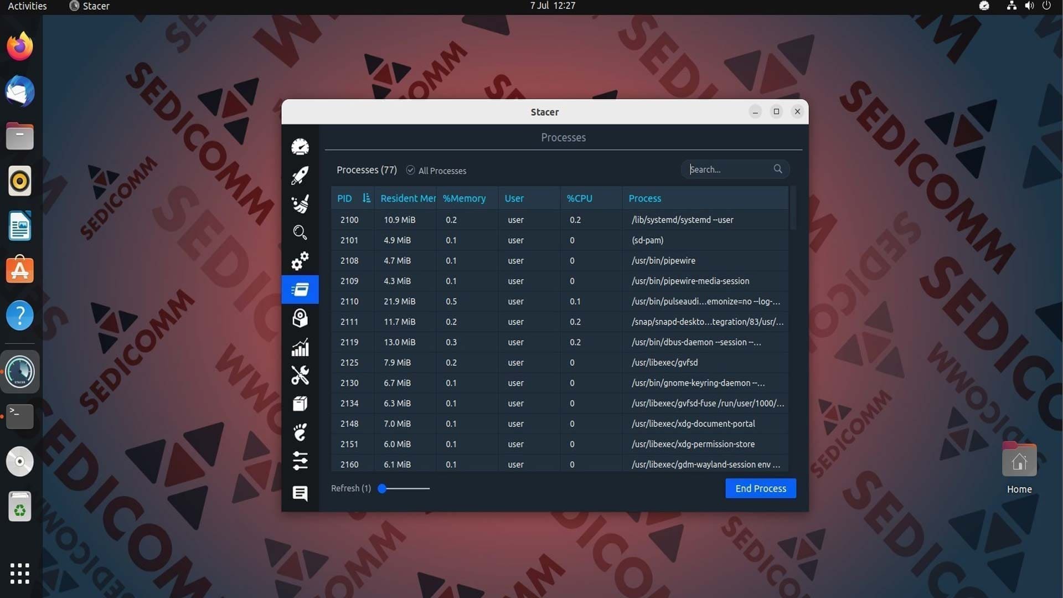Open Search magnifier sidebar icon
Viewport: 1063px width, 598px height.
300,233
